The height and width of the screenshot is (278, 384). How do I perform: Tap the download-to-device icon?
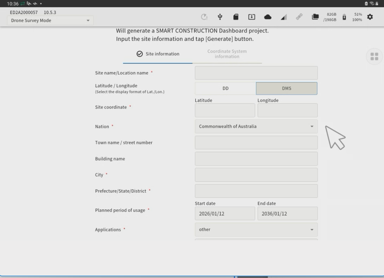coord(252,17)
